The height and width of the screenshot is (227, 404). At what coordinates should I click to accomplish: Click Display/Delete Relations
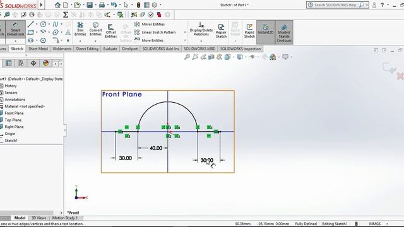[x=201, y=29]
